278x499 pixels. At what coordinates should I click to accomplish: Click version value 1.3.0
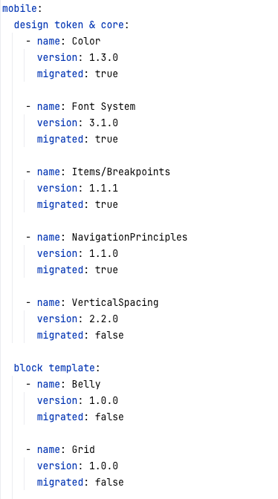point(103,58)
